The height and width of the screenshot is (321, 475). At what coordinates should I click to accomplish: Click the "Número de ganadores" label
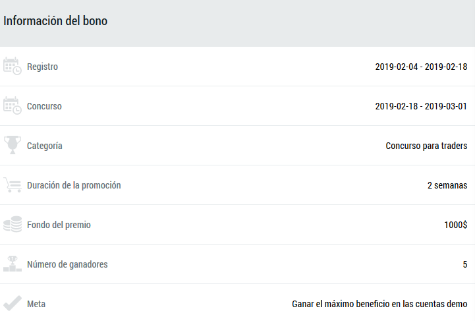coord(67,264)
